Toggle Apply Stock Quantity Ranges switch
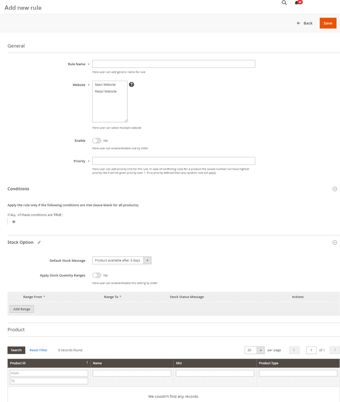340x402 pixels. click(x=97, y=275)
